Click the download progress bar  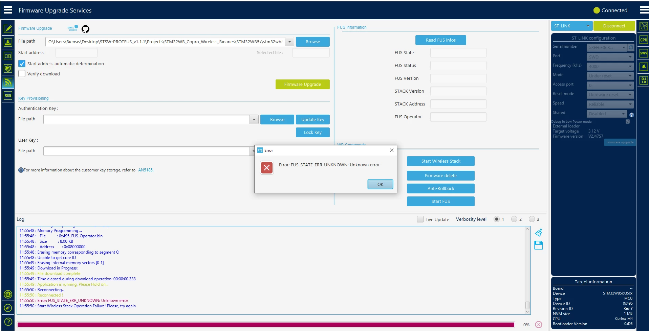[x=266, y=325]
